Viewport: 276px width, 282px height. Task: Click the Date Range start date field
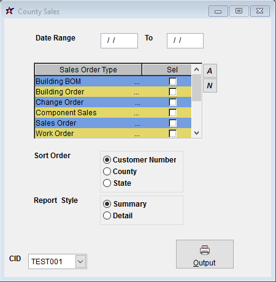[x=119, y=40]
